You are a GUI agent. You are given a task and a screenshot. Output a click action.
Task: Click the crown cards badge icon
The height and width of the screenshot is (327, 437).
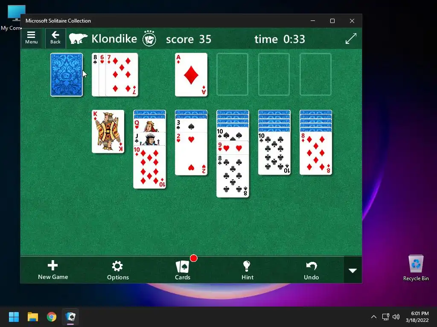coord(149,38)
